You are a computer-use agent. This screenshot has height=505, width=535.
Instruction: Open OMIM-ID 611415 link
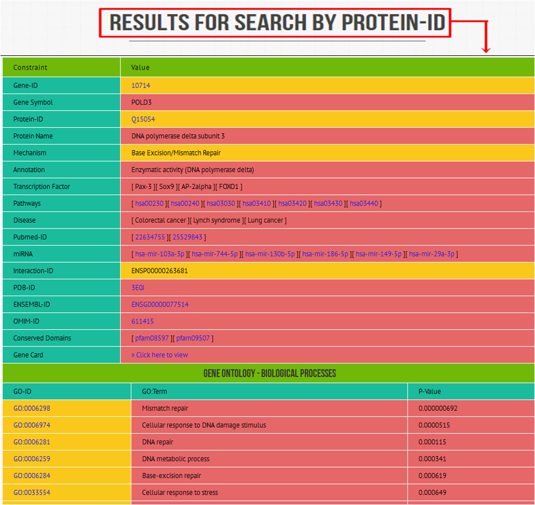coord(142,322)
